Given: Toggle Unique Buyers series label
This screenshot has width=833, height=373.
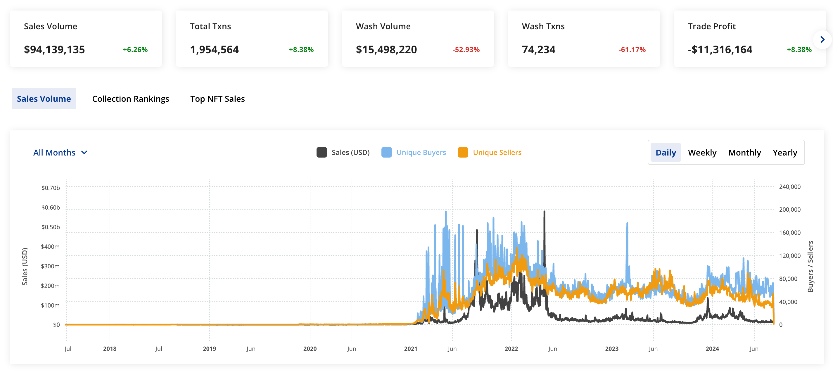Looking at the screenshot, I should [421, 152].
